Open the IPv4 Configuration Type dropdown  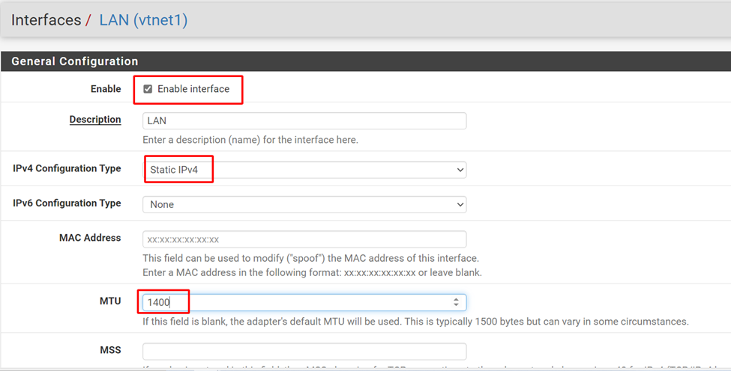tap(304, 170)
